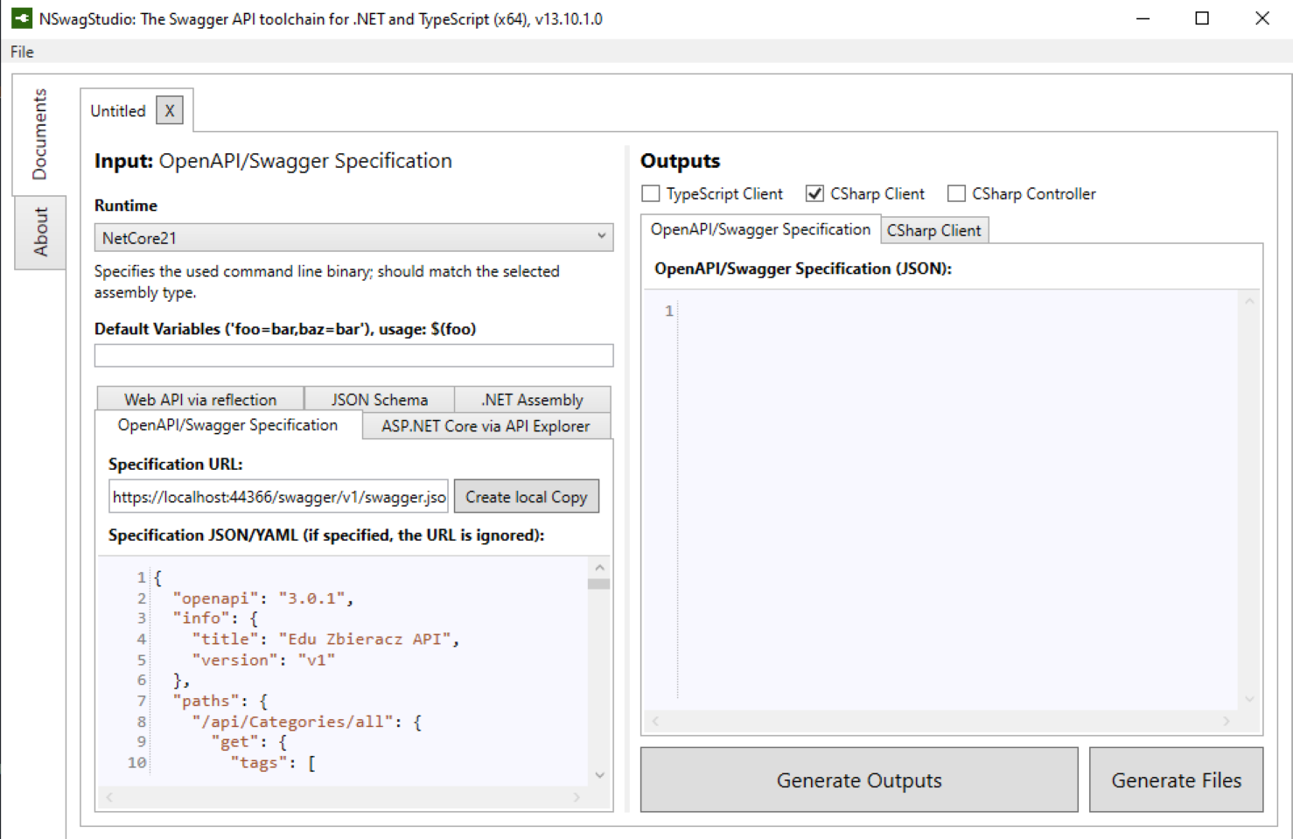
Task: Minimize the NSwagStudio window
Action: pyautogui.click(x=1143, y=18)
